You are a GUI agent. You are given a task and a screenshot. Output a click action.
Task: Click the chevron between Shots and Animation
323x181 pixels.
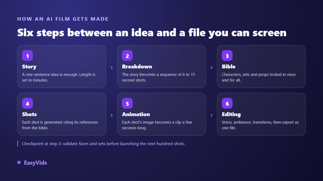click(111, 115)
